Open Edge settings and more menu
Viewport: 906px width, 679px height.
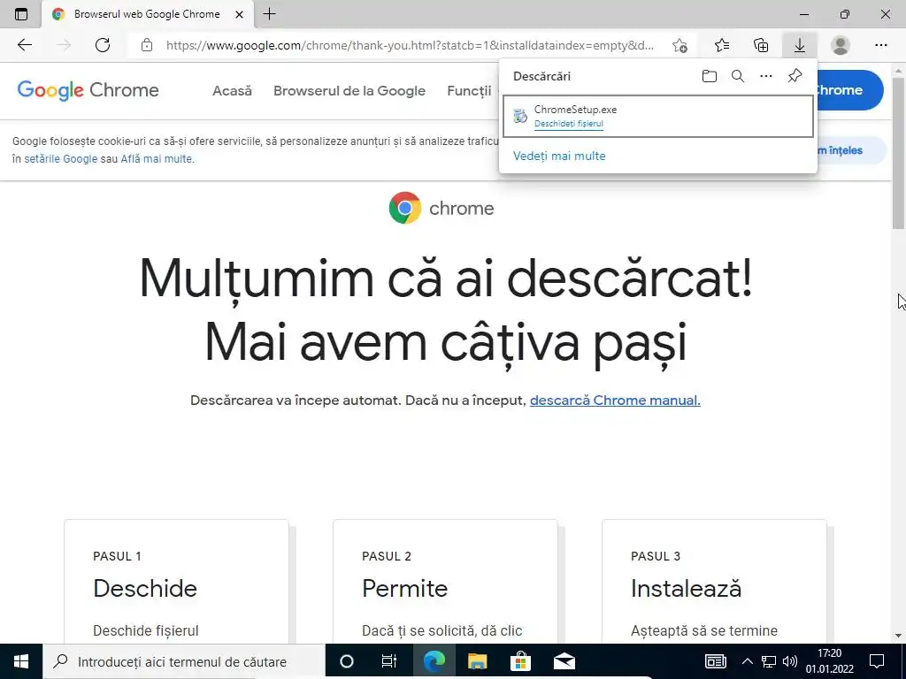(880, 45)
